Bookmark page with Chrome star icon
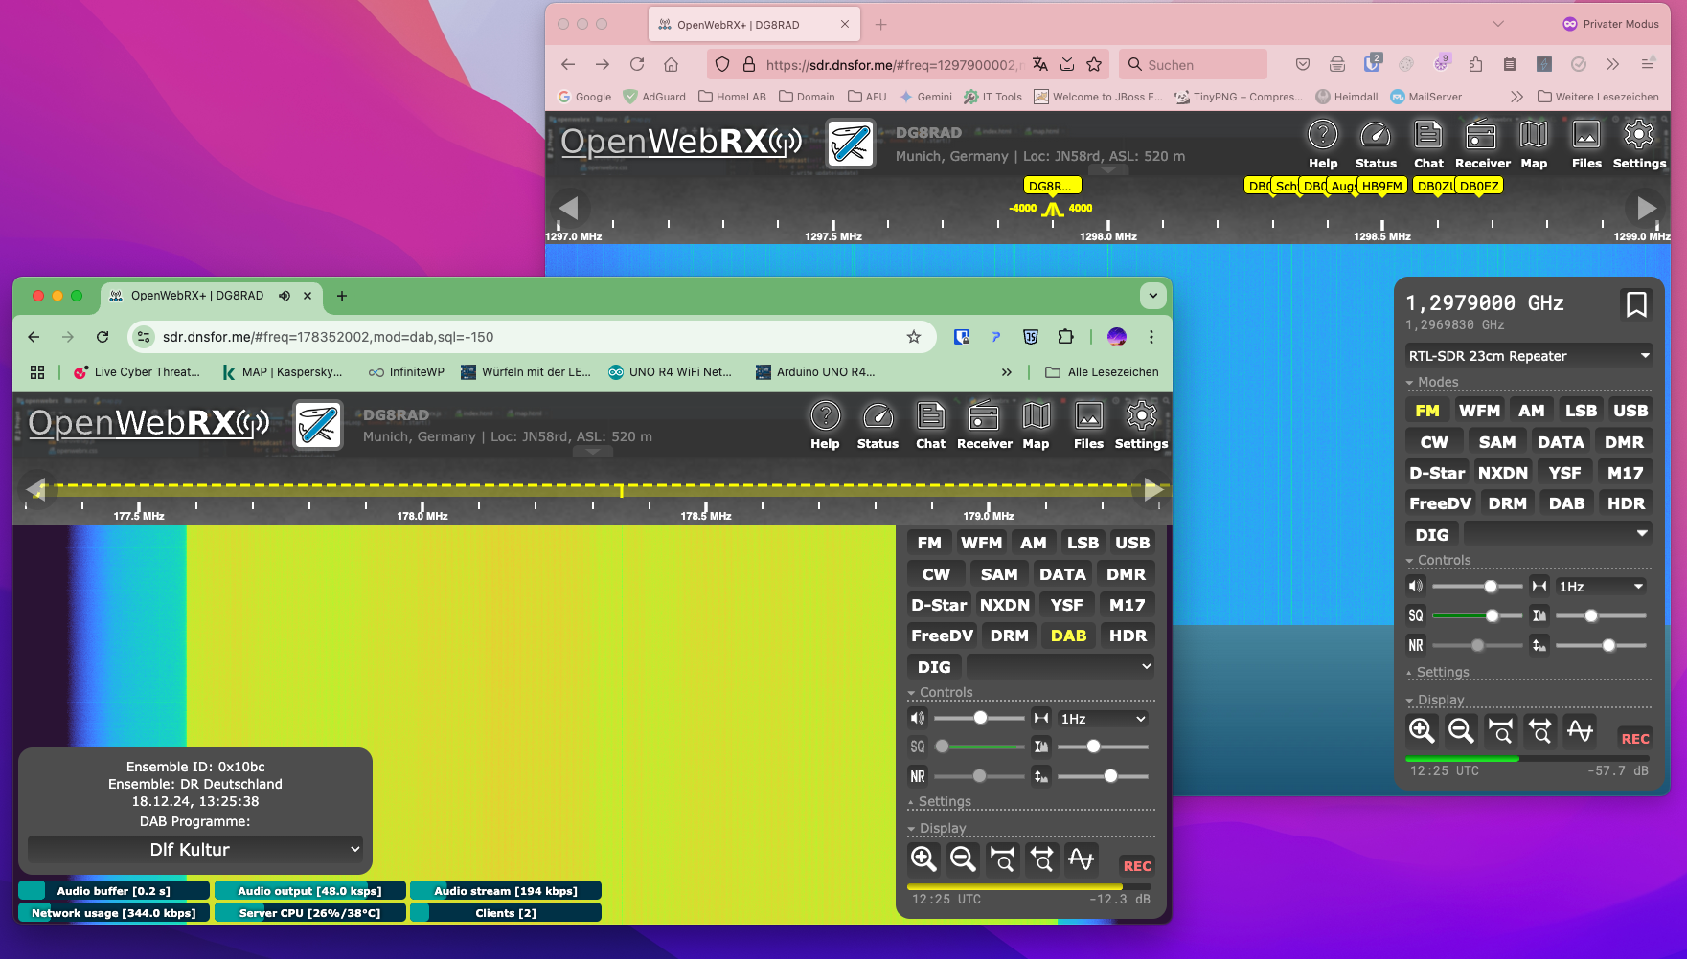 pyautogui.click(x=914, y=337)
